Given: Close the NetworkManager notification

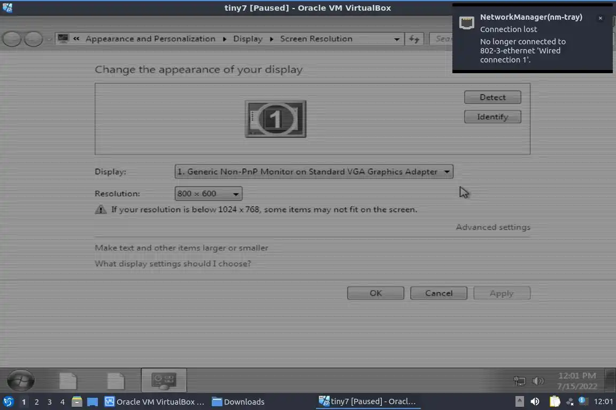Looking at the screenshot, I should click(x=600, y=18).
